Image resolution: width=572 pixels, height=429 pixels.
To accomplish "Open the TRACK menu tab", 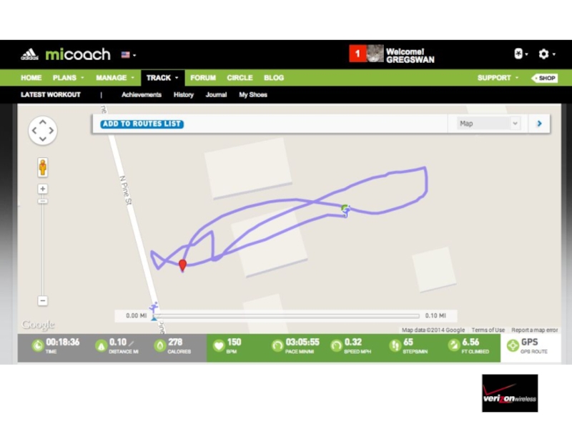I will pos(162,78).
